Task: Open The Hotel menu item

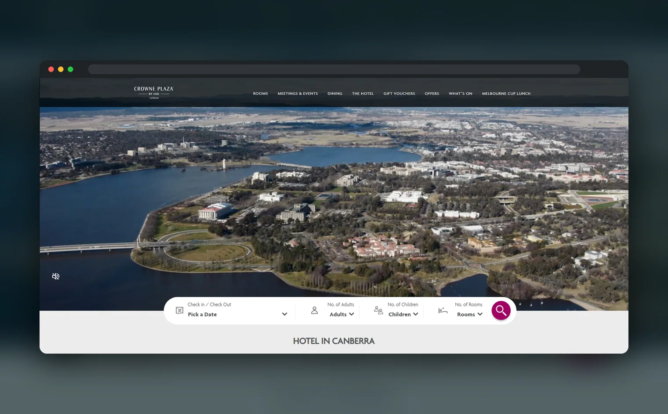Action: 363,94
